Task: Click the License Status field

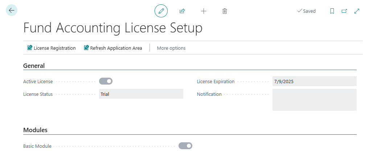Action: point(141,94)
